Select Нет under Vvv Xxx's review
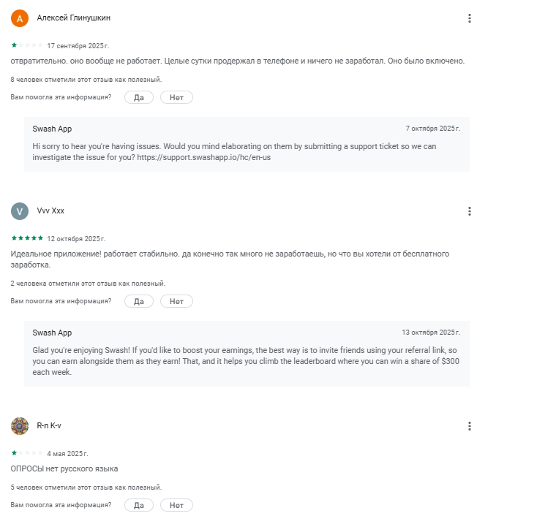This screenshot has width=556, height=516. point(176,301)
